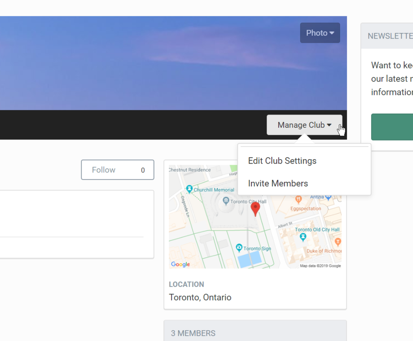Screen dimensions: 413x341
Task: Click the Duke of Richmond cocktail marker
Action: [337, 242]
